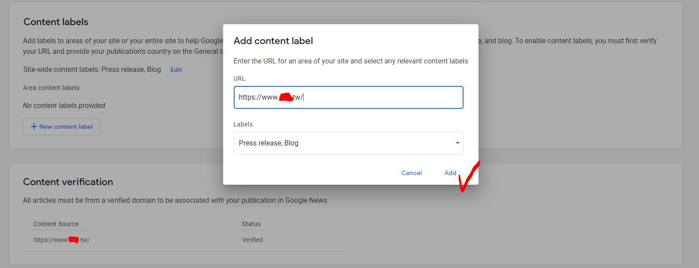
Task: Click the URL field label
Action: pos(239,78)
